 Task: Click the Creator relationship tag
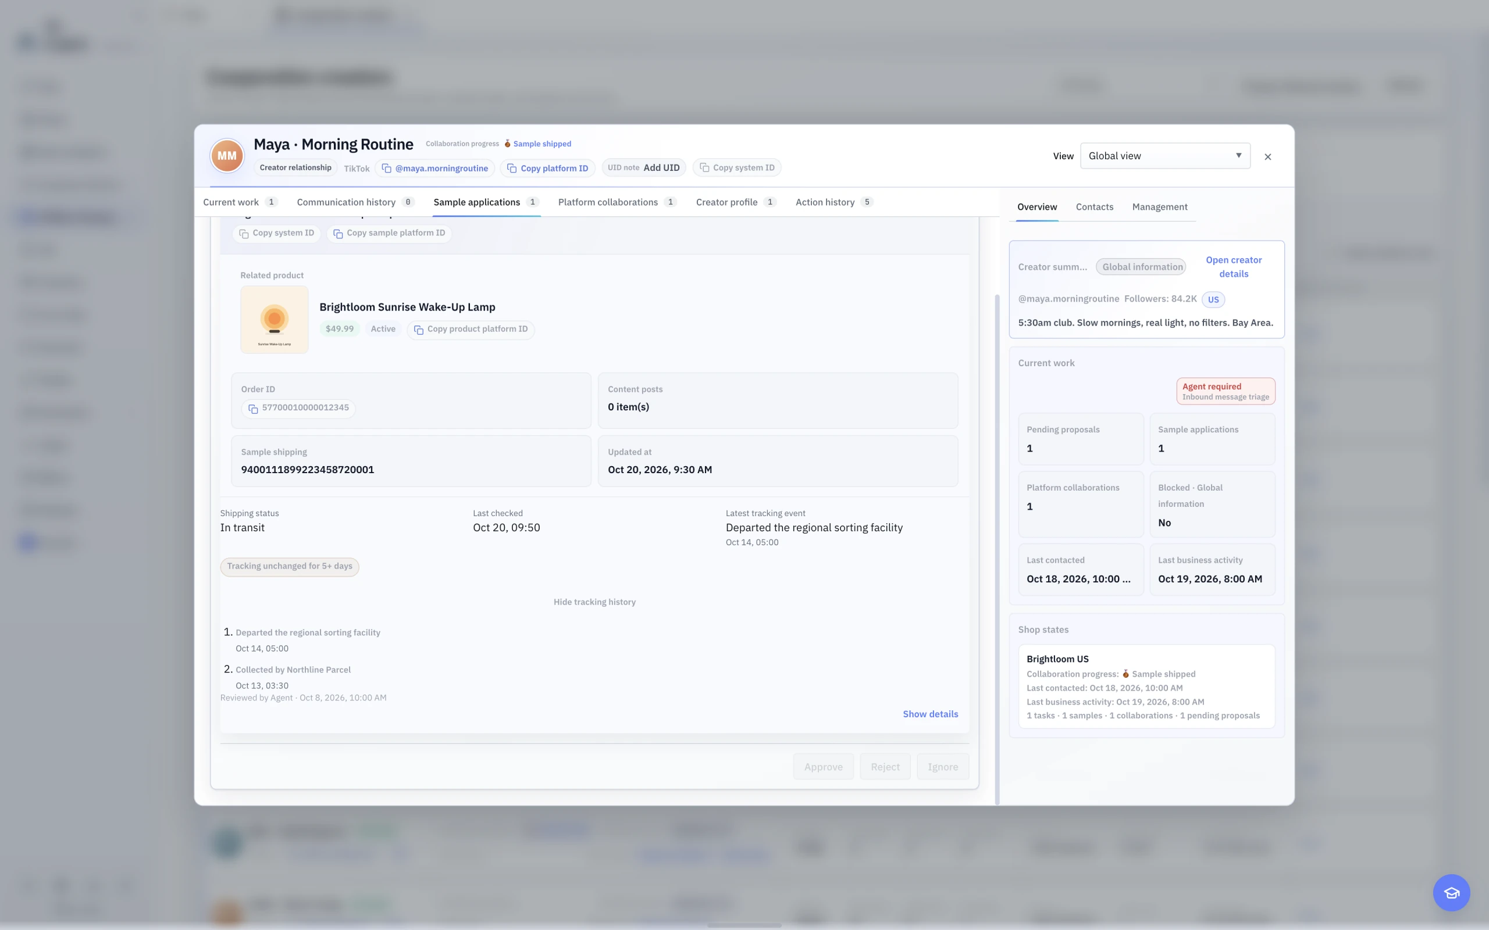click(x=295, y=167)
